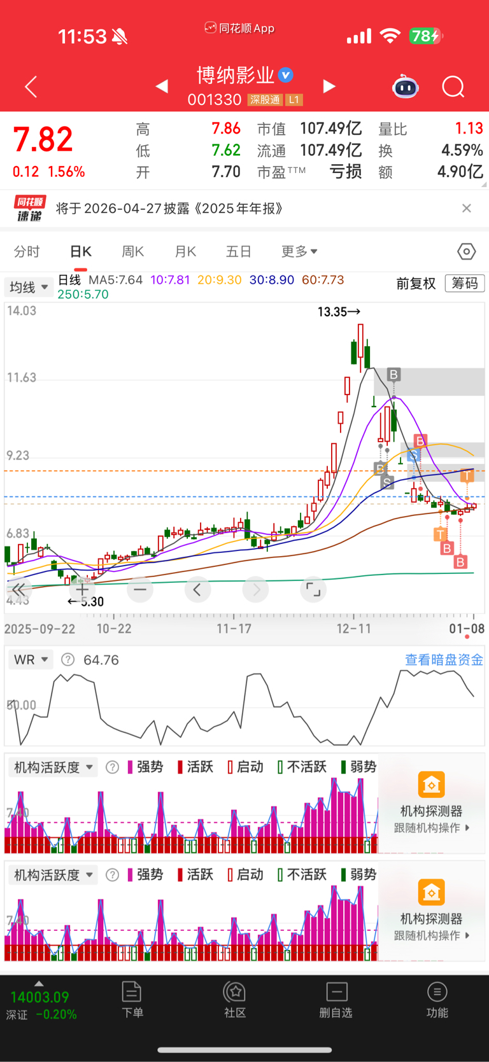Tap the 换 4.59% turnover value
The height and width of the screenshot is (1062, 489).
462,151
